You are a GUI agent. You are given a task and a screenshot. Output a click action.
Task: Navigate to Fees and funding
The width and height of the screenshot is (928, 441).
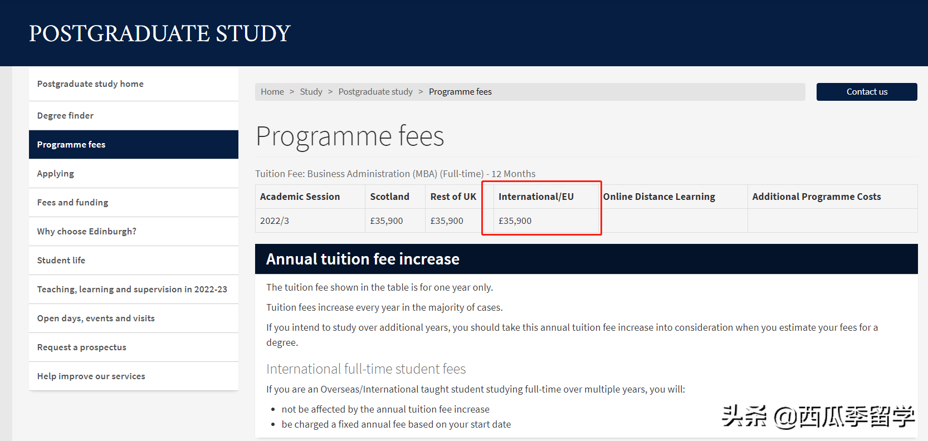[73, 203]
